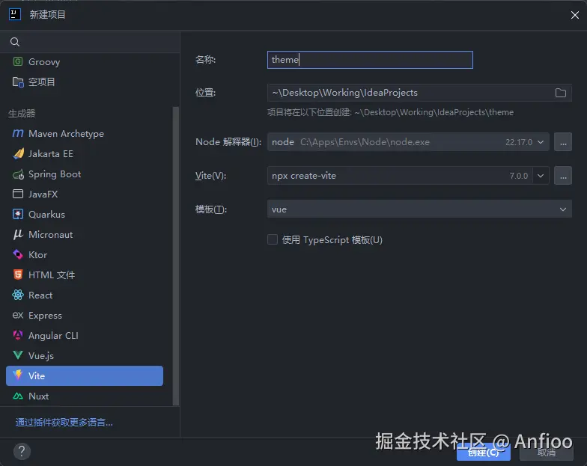The image size is (587, 466).
Task: Click the Quarkus icon
Action: 18,214
